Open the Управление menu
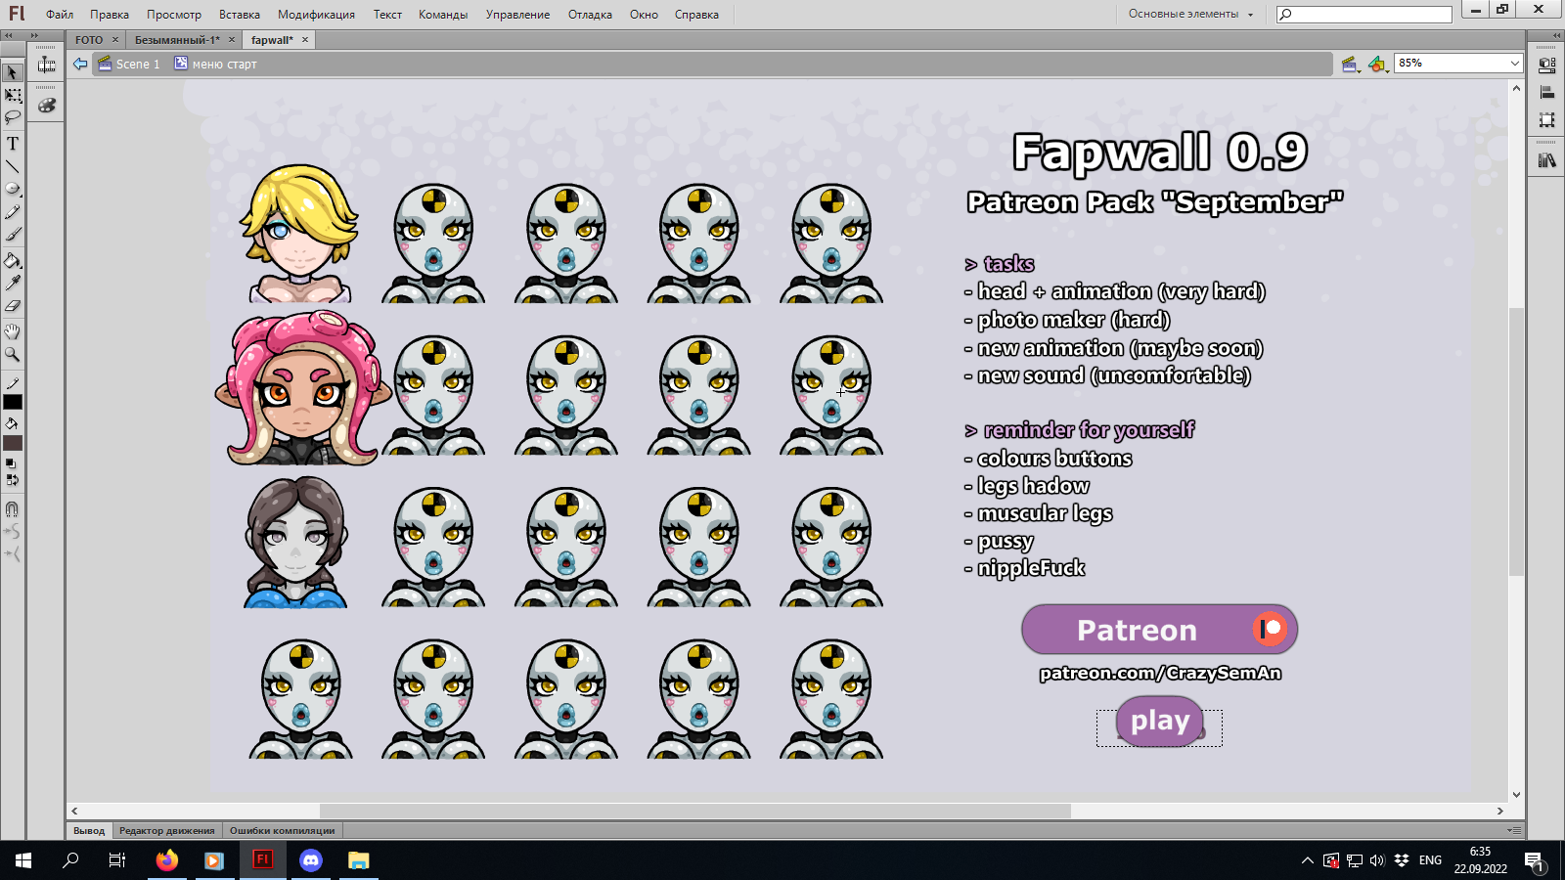The height and width of the screenshot is (880, 1565). [x=517, y=15]
